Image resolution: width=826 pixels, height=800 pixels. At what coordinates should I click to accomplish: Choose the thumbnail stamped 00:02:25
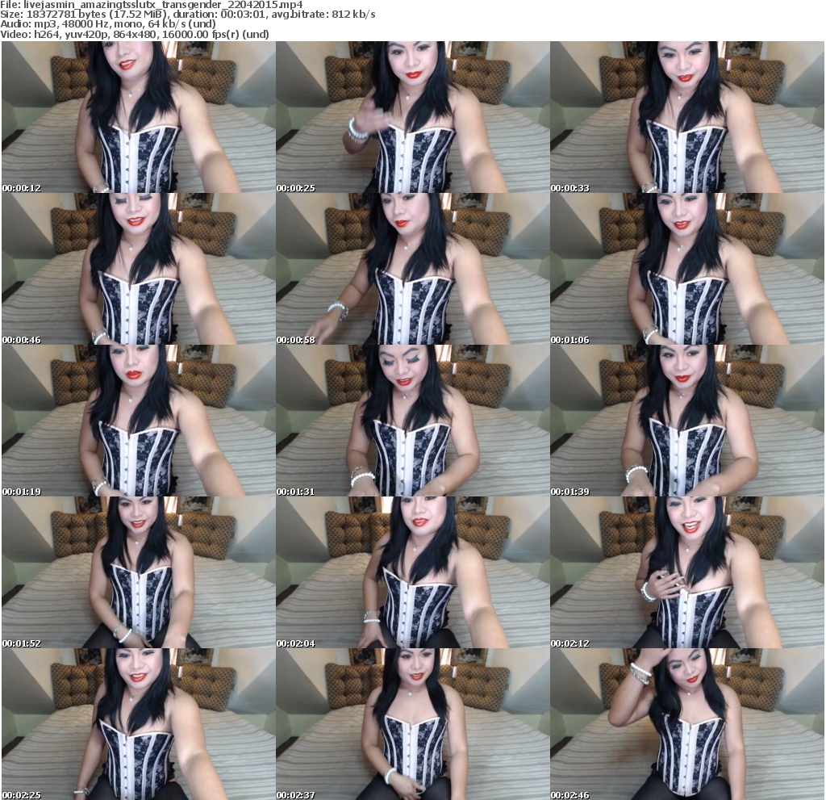(x=139, y=724)
